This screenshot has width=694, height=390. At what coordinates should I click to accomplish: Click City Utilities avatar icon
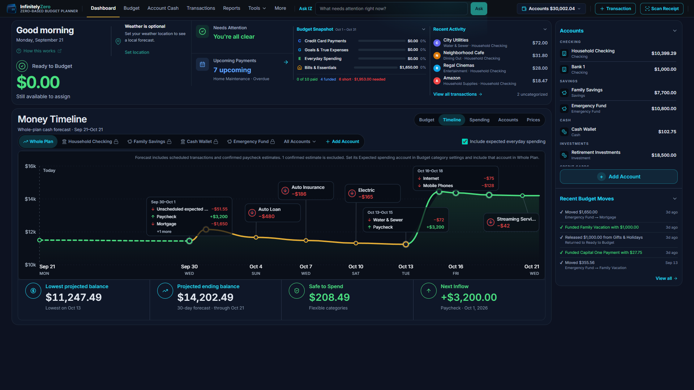(x=437, y=43)
